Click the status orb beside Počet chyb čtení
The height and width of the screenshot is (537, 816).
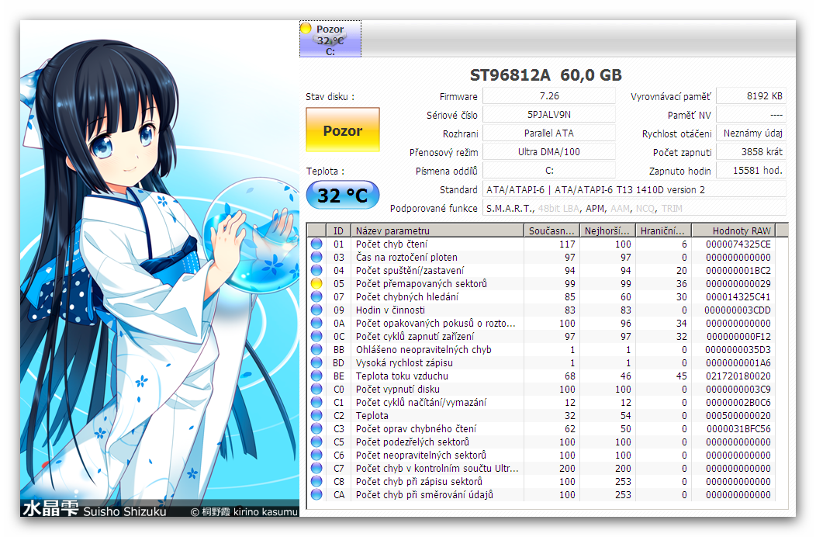316,244
